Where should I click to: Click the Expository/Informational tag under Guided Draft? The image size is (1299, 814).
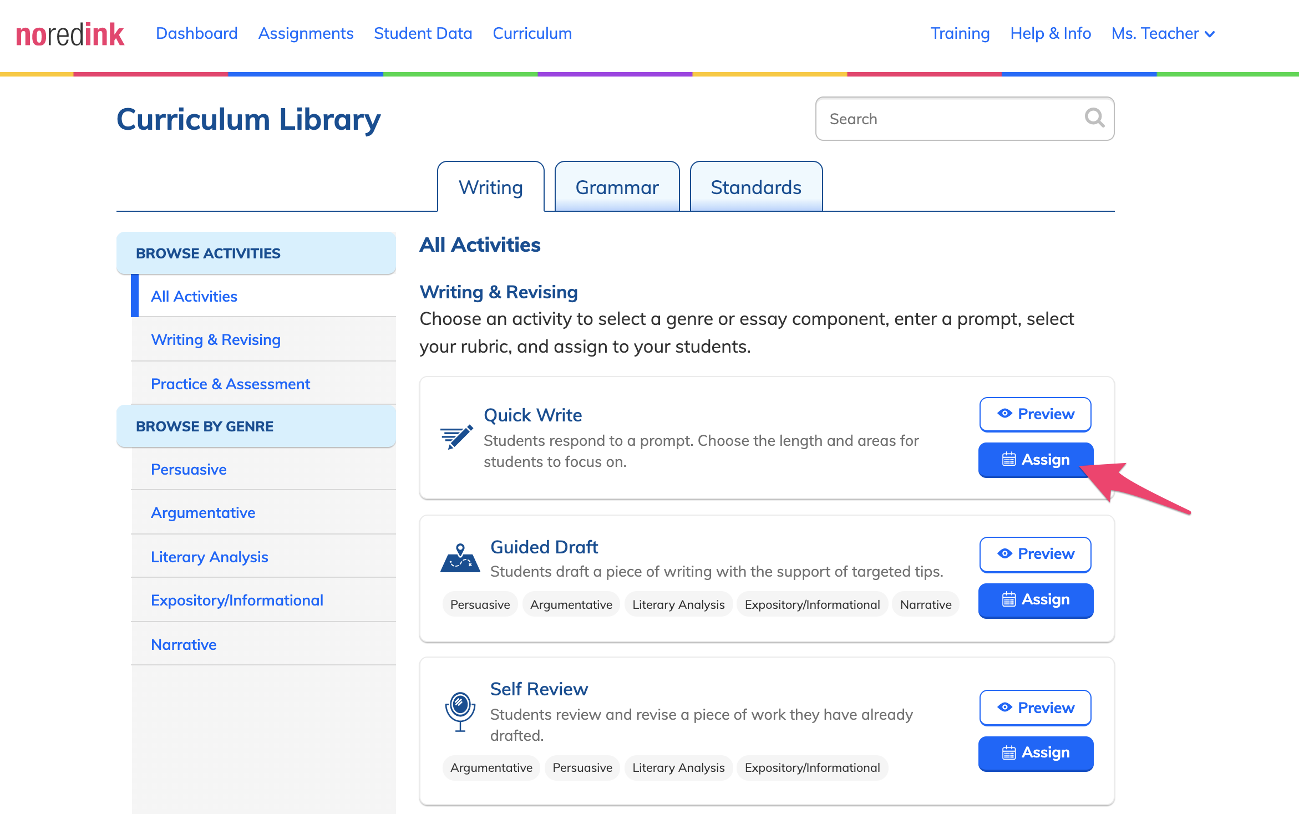(x=812, y=604)
